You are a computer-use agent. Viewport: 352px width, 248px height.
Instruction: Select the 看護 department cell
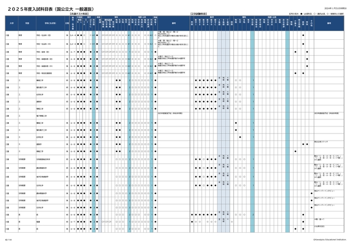pos(38,222)
